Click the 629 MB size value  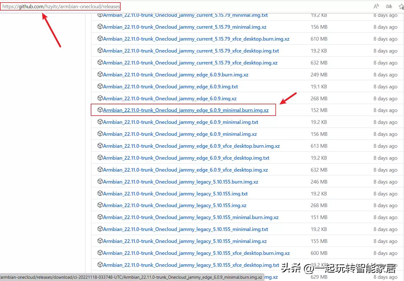click(319, 277)
